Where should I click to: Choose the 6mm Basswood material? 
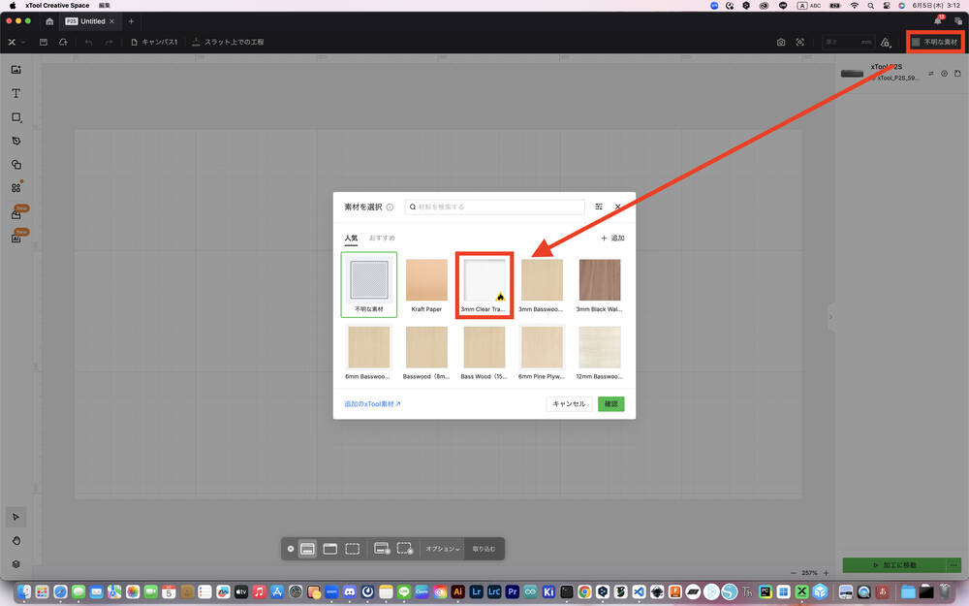coord(369,352)
